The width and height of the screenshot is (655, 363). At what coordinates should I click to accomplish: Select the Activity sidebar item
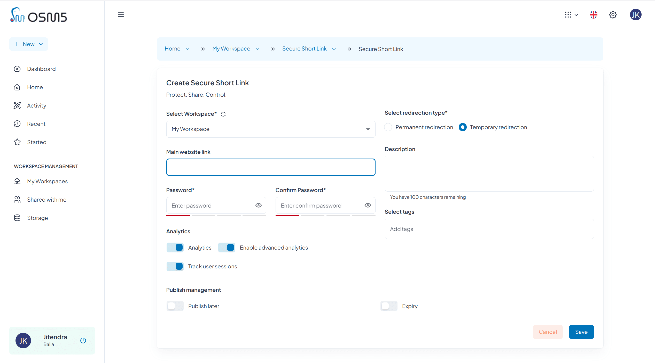(x=37, y=105)
